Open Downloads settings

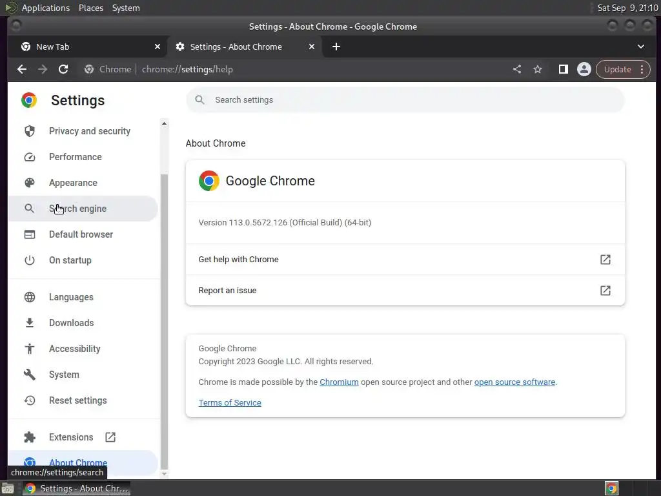tap(83, 323)
